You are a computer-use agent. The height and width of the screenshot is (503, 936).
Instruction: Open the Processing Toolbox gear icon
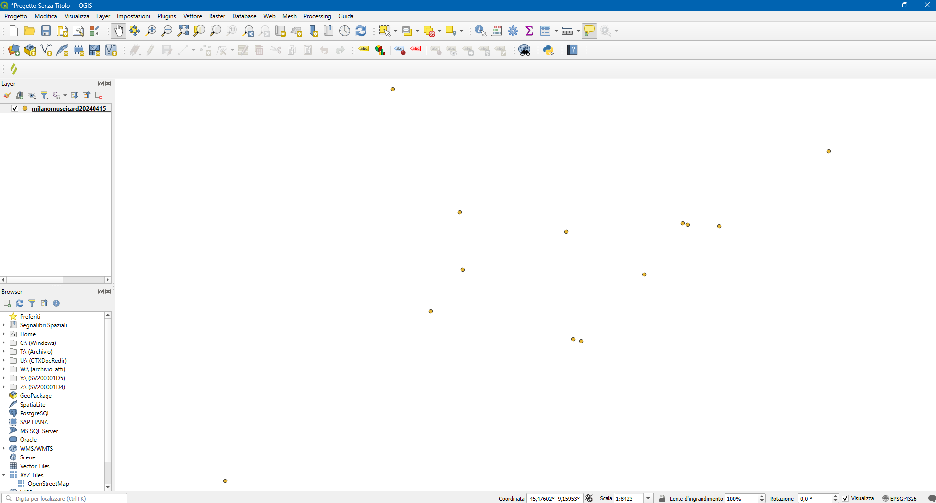point(513,31)
